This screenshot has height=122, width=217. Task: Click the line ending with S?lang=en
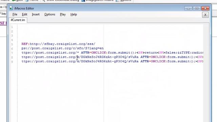point(62,48)
